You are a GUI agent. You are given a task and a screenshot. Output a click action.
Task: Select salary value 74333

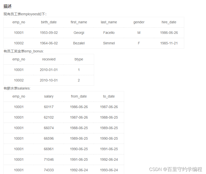click(x=49, y=170)
